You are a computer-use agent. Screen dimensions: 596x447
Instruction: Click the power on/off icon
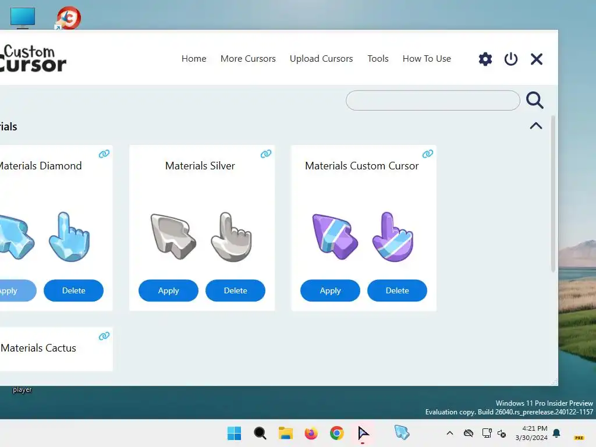[511, 59]
